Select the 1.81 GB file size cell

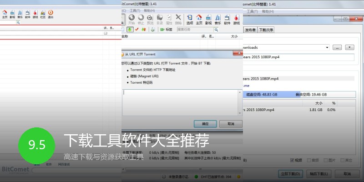316,110
